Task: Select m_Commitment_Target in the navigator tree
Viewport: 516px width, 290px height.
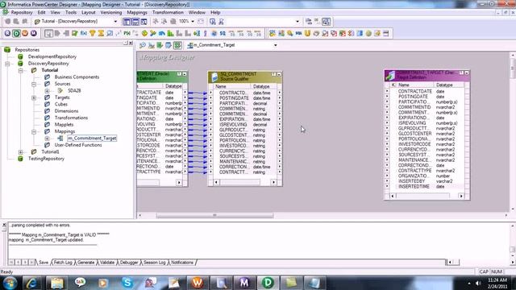Action: pos(92,139)
